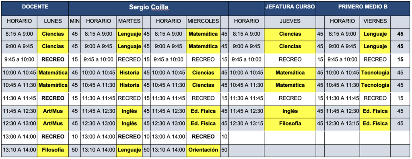This screenshot has width=412, height=159.
Task: Click the MIN column header cell
Action: coord(74,21)
